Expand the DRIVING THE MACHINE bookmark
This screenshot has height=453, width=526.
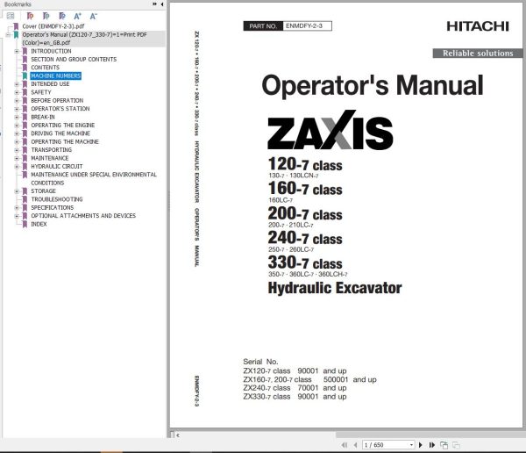(x=17, y=133)
